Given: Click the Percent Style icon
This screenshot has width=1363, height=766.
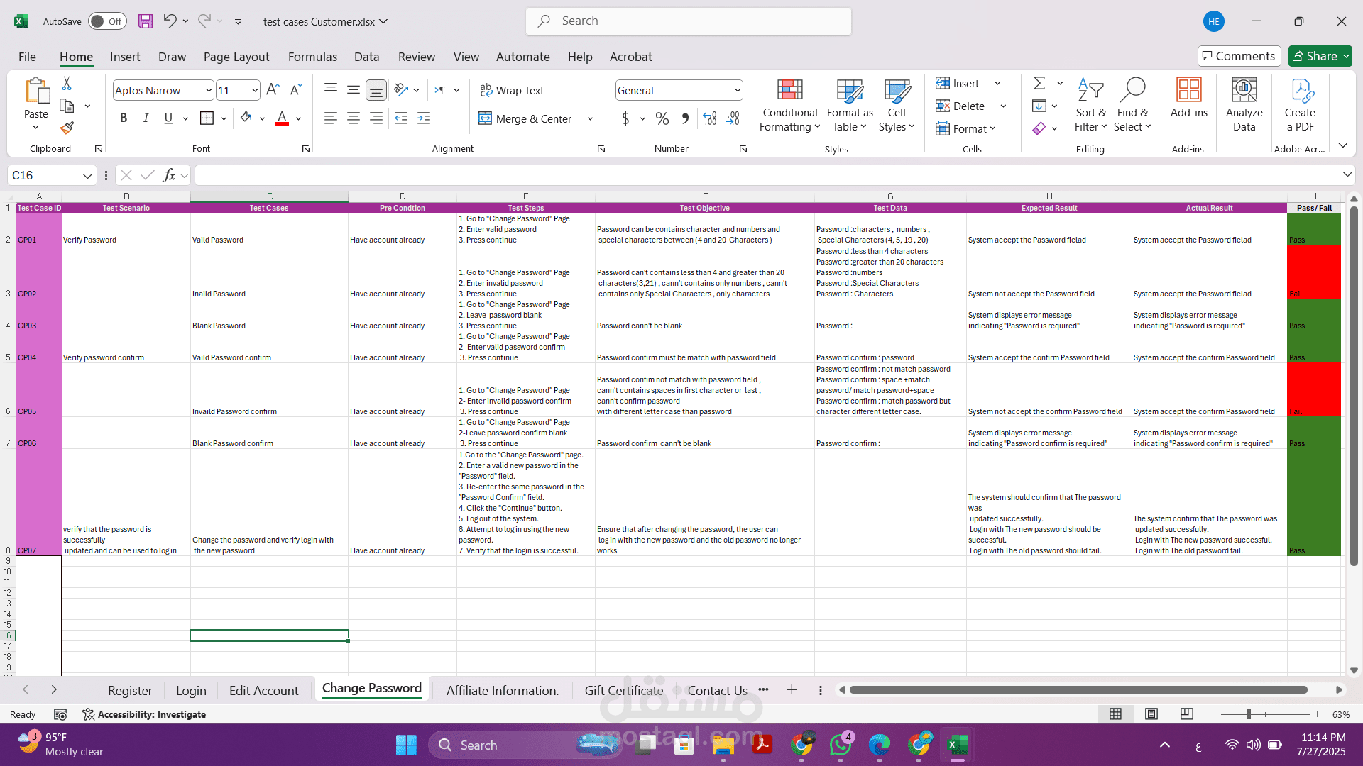Looking at the screenshot, I should 662,118.
